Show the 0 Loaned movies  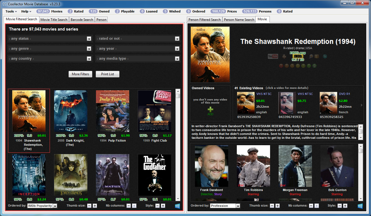coord(148,11)
